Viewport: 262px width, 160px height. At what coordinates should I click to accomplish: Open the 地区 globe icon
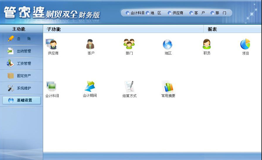[168, 44]
